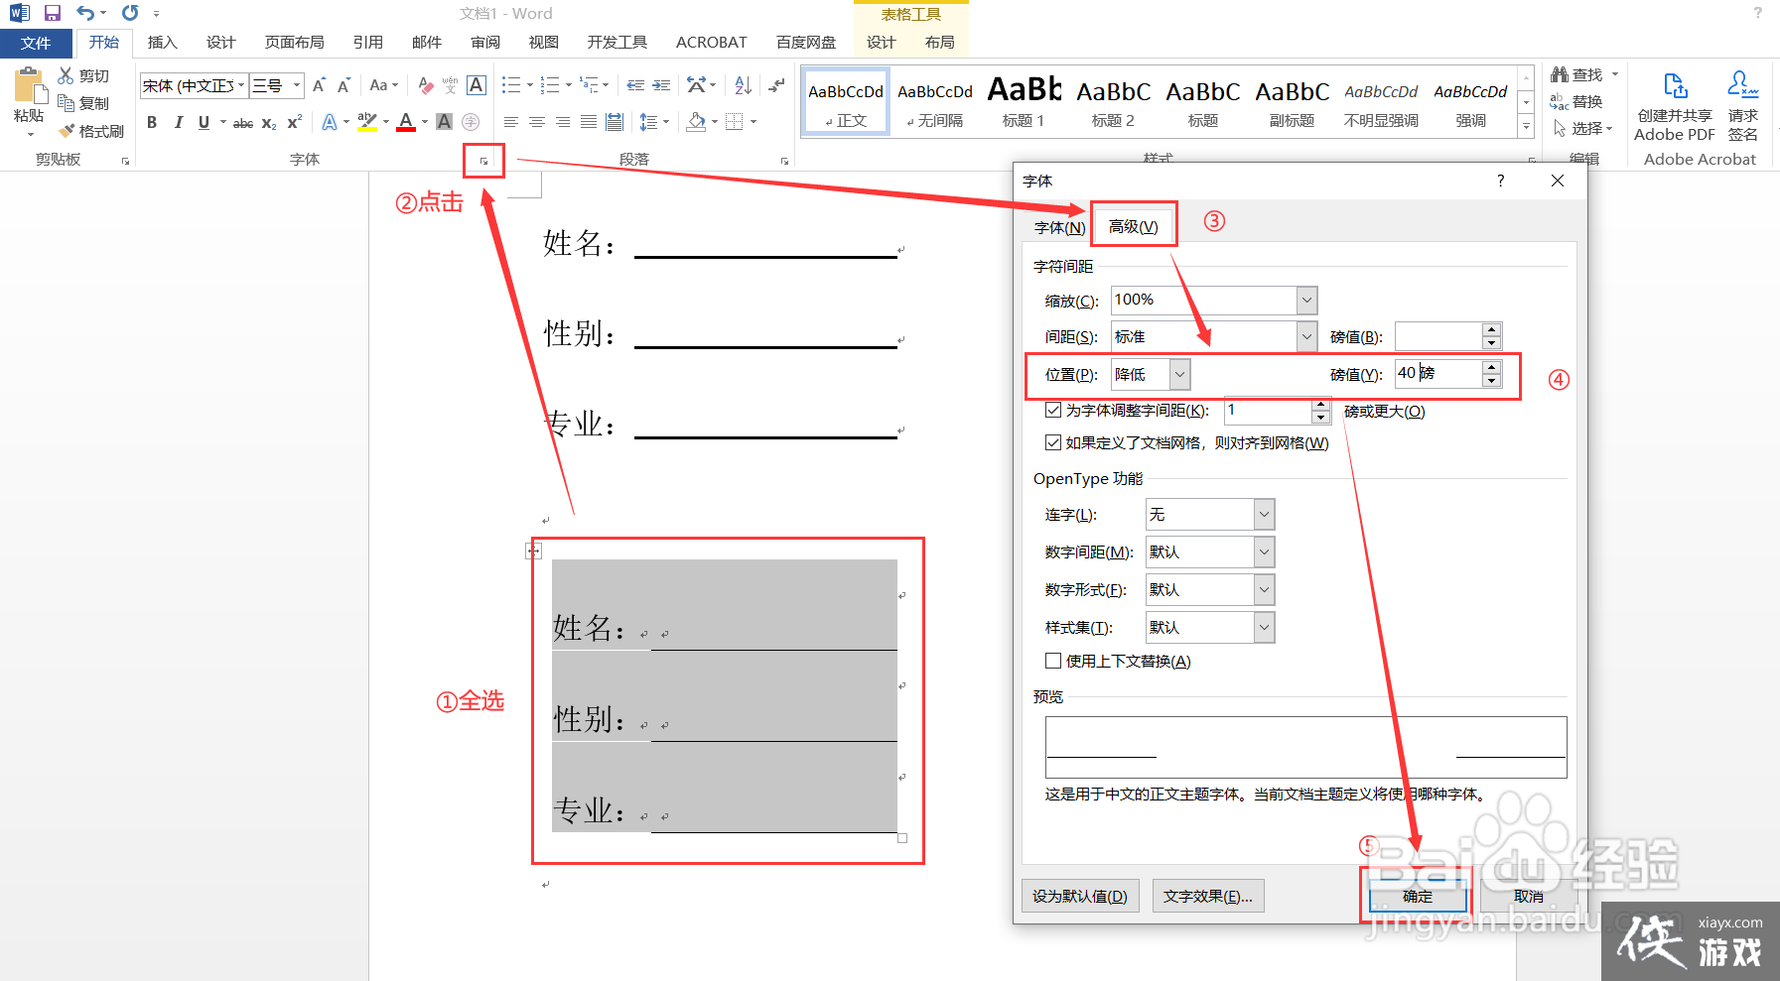
Task: Open the phonetic guide (wén) tool
Action: (451, 85)
